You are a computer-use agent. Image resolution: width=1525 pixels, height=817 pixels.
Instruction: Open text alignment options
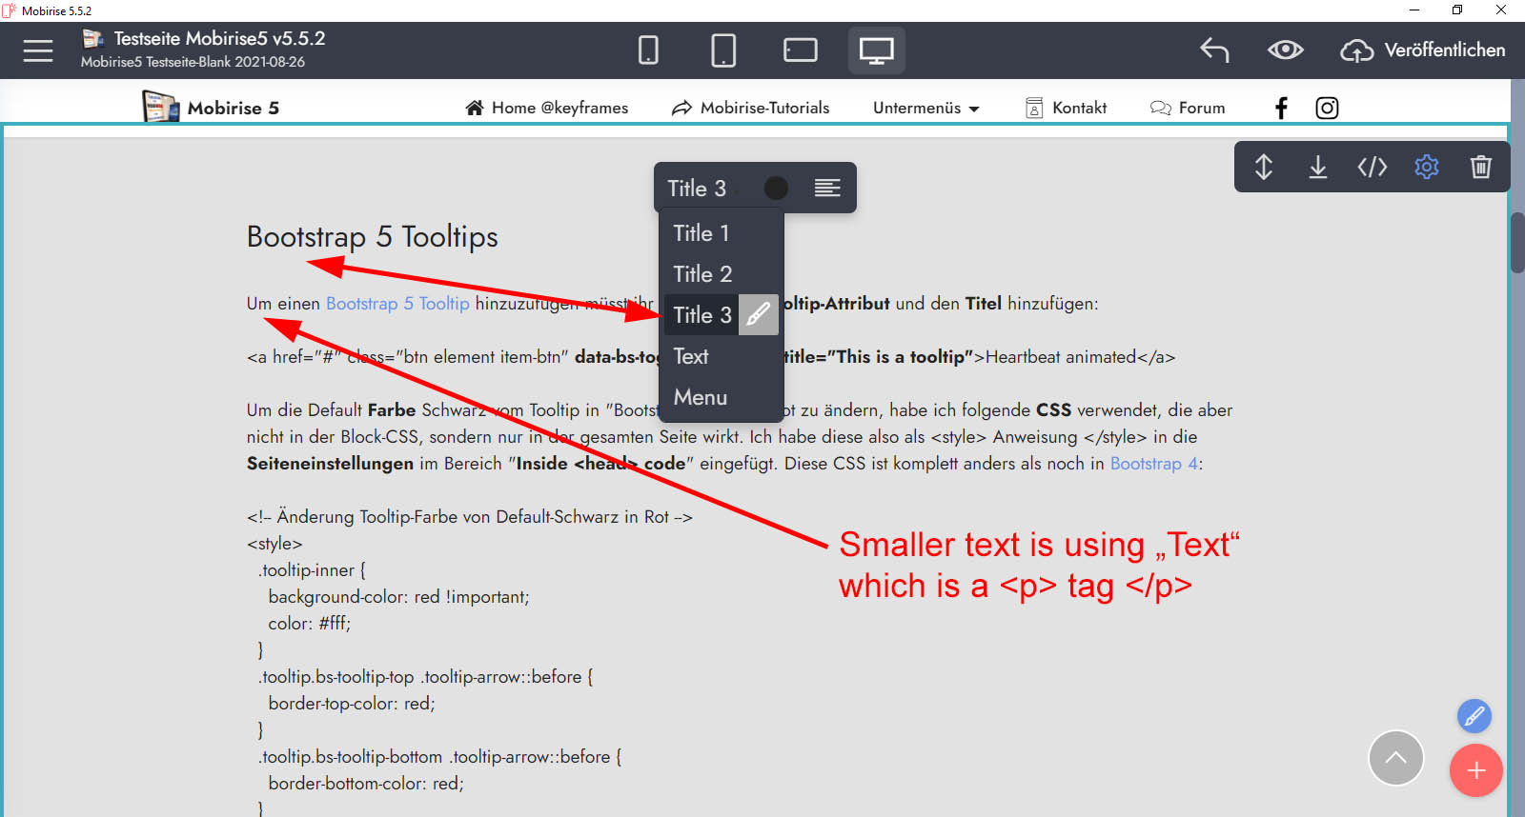827,189
